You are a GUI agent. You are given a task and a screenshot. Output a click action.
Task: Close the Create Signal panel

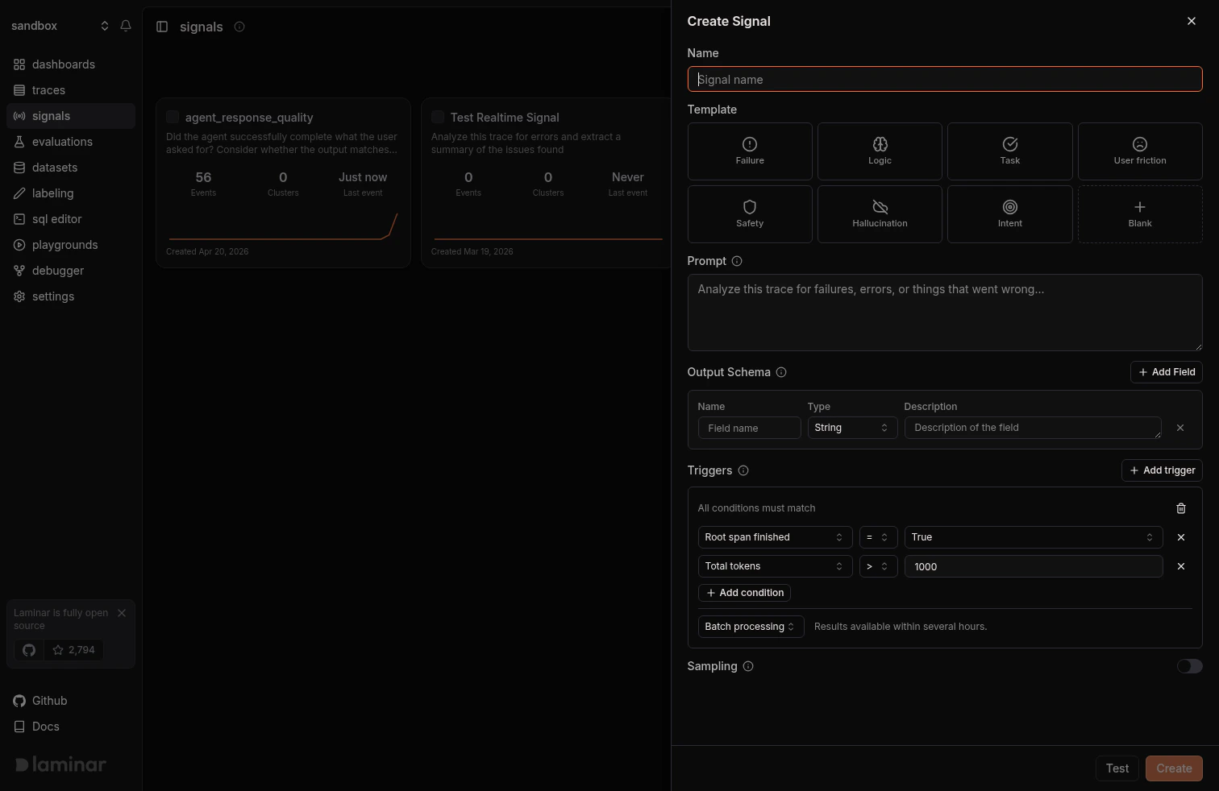point(1192,21)
